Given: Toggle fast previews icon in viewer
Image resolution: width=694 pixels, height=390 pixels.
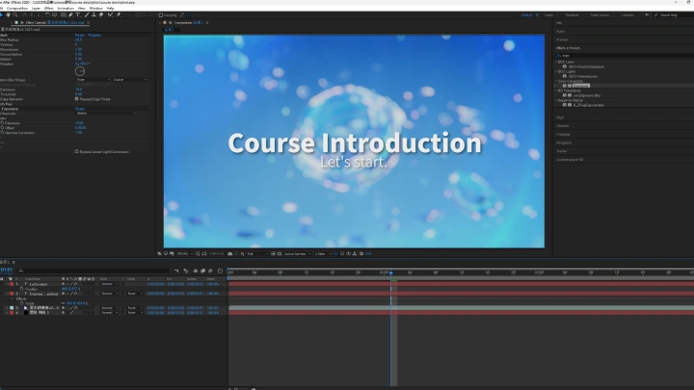Looking at the screenshot, I should click(341, 254).
